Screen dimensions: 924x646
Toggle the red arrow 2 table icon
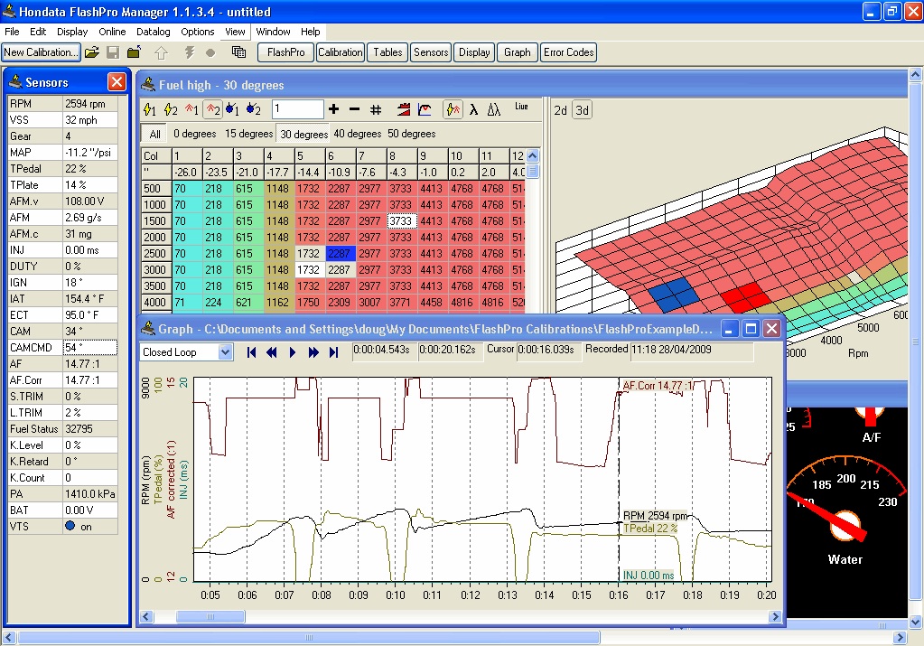pyautogui.click(x=212, y=109)
